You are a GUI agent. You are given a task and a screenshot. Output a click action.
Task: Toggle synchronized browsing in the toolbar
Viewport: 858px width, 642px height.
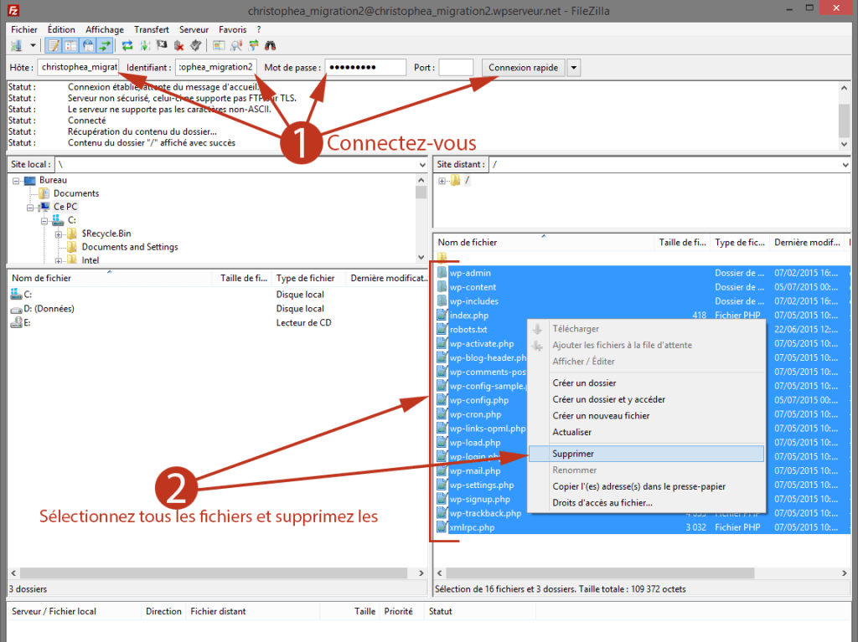(x=253, y=46)
